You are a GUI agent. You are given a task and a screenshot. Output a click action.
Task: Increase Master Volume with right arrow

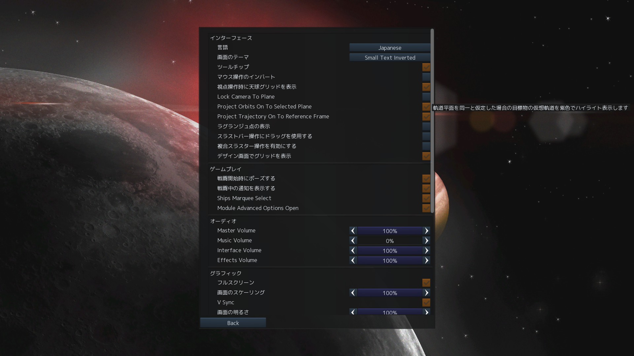(426, 231)
